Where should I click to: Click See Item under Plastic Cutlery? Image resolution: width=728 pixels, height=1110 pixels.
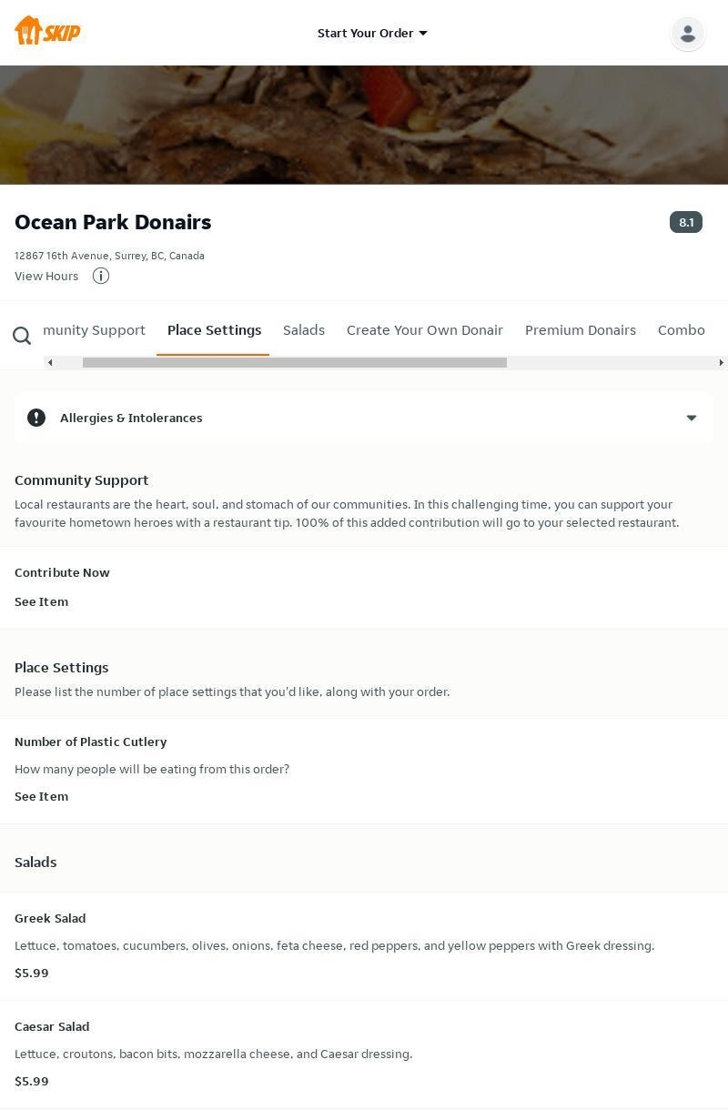41,796
